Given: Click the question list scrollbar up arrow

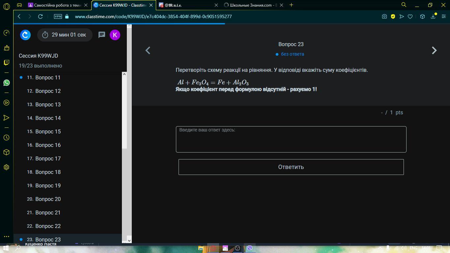Looking at the screenshot, I should click(124, 74).
